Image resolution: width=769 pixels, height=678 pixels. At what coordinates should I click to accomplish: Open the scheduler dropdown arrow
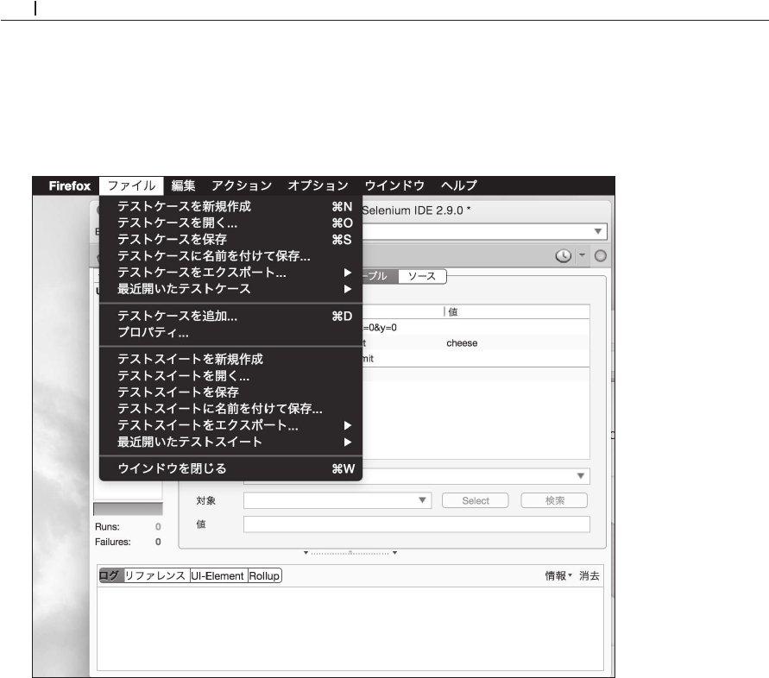tap(583, 255)
